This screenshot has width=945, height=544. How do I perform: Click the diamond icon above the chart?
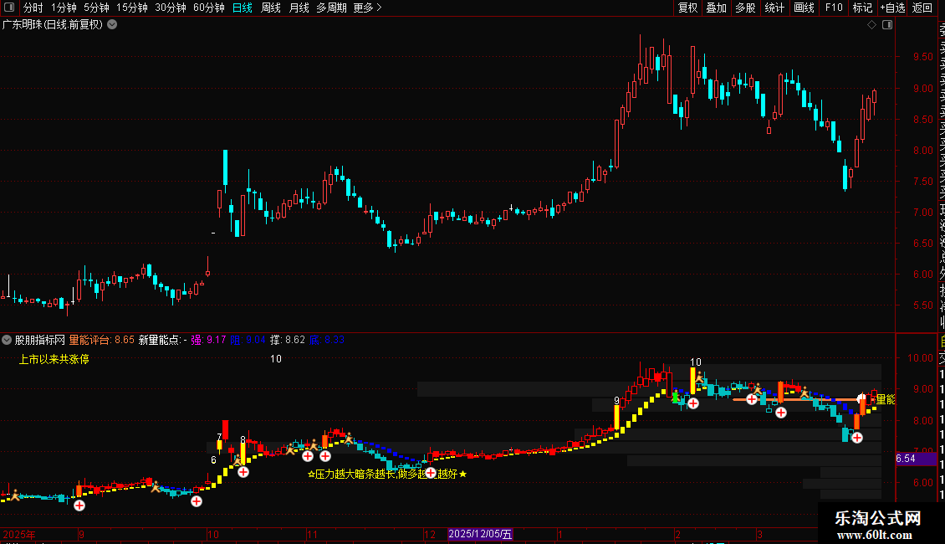tap(871, 25)
